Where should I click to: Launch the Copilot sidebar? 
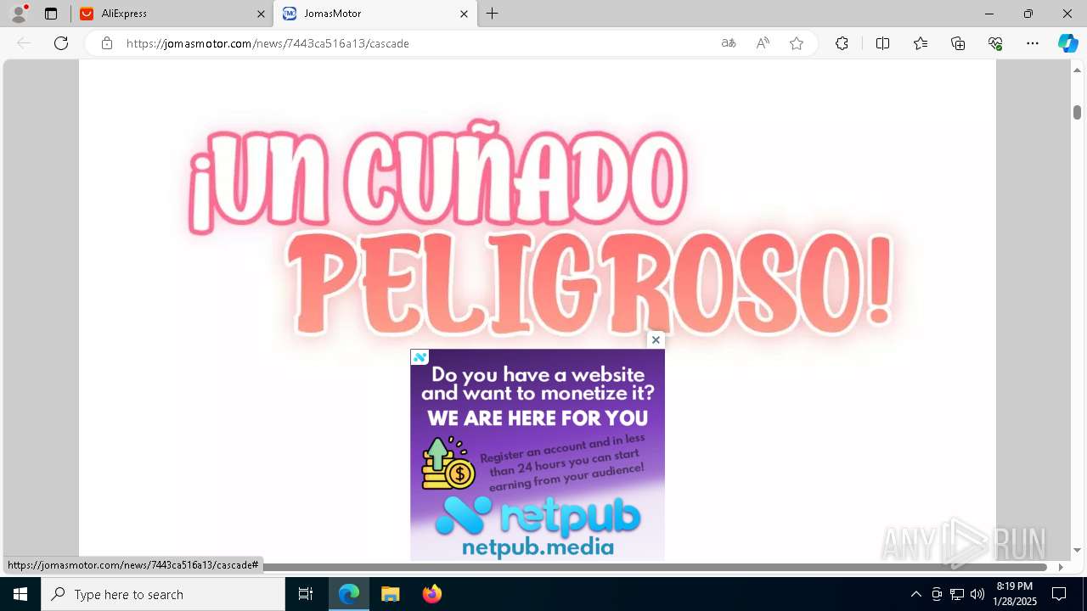coord(1067,43)
